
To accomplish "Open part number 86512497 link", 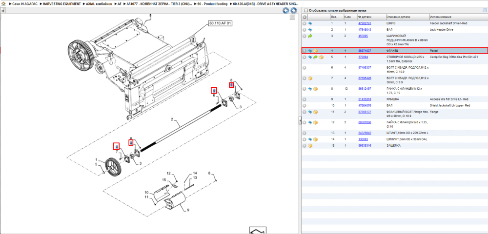I will (x=365, y=89).
